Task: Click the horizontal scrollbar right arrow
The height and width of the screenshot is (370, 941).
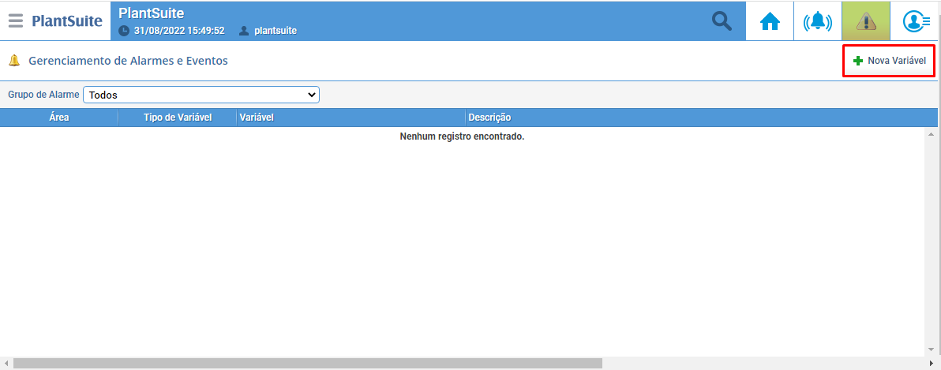Action: pos(931,364)
